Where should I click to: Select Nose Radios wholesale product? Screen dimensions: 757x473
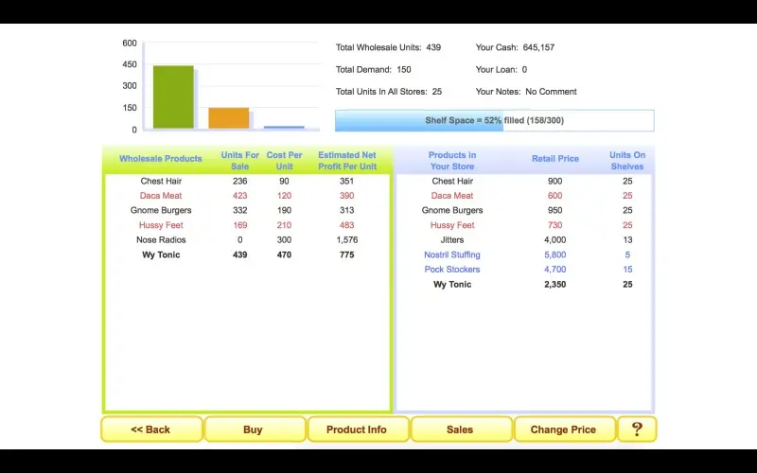click(x=161, y=240)
